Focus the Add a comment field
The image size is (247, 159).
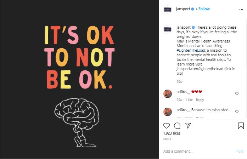[198, 151]
